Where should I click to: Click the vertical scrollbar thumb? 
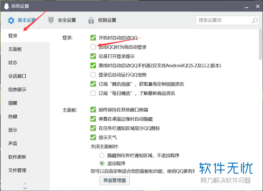click(260, 44)
